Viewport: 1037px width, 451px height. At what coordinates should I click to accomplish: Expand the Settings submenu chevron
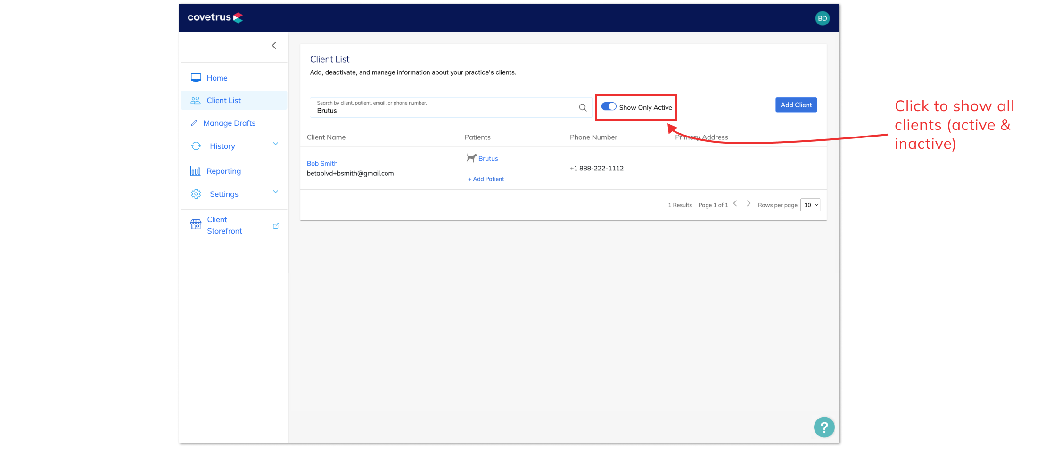tap(276, 192)
